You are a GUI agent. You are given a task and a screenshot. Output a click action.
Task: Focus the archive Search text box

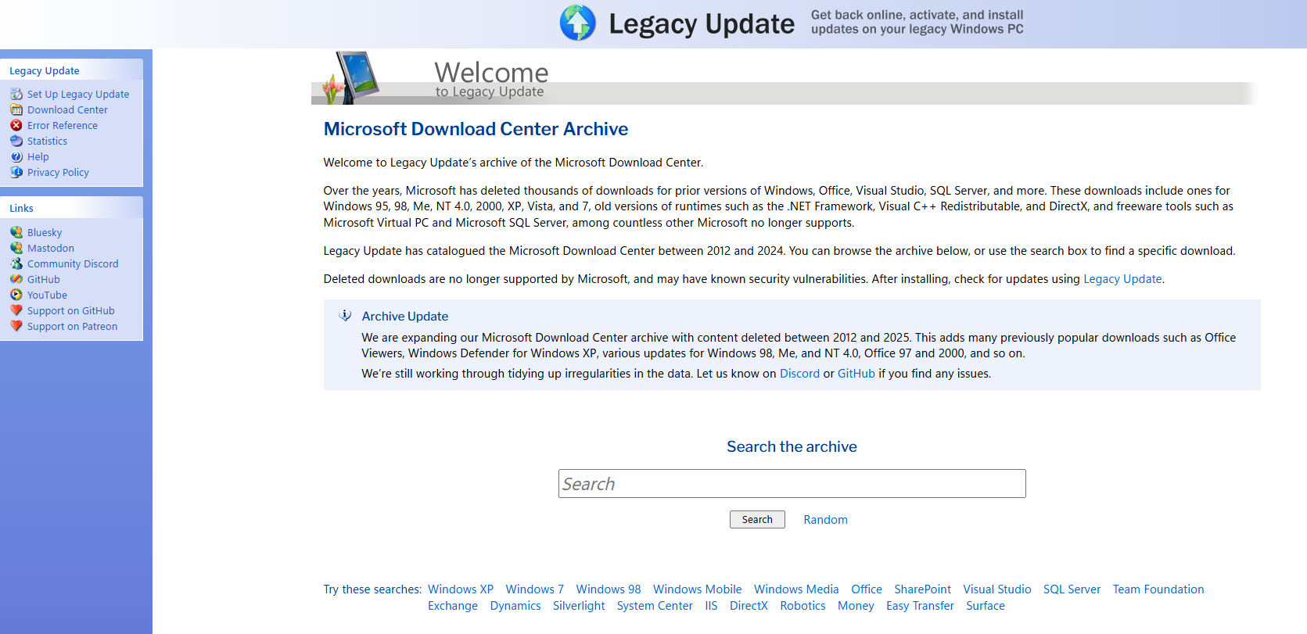pyautogui.click(x=792, y=484)
